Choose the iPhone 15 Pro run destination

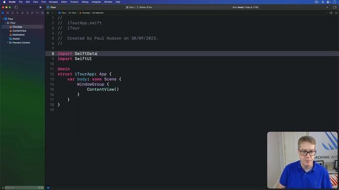145,7
